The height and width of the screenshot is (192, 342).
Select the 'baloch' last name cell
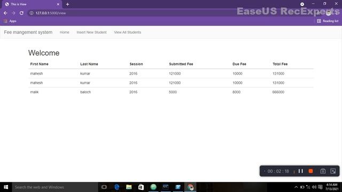point(85,92)
